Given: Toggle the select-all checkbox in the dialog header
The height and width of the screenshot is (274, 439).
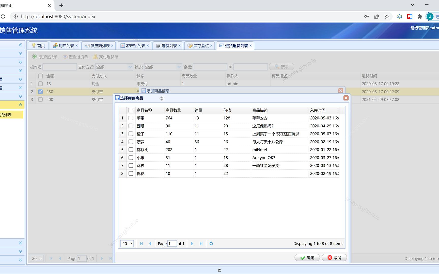Looking at the screenshot, I should pos(131,110).
